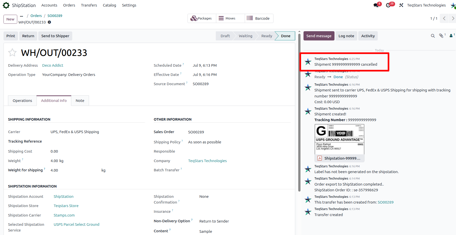Mark record favorite with star icon
This screenshot has width=456, height=235.
[12, 52]
